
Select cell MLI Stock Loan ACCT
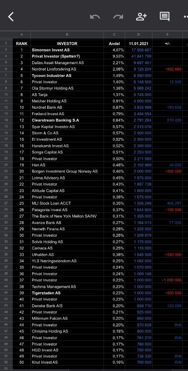67,203
